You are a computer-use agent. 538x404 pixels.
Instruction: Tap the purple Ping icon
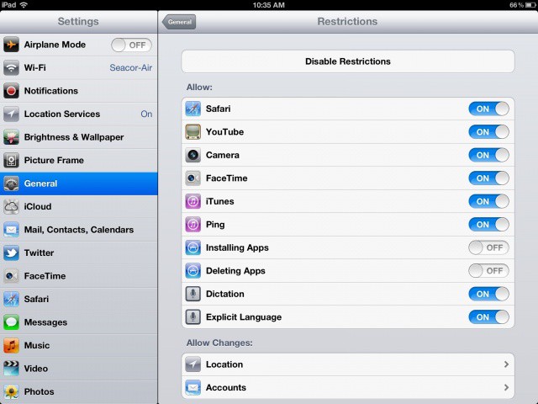click(x=193, y=225)
